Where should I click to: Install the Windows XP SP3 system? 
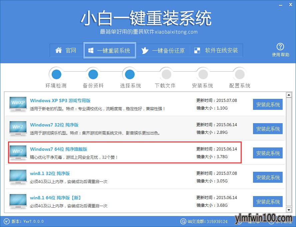[x=268, y=104]
